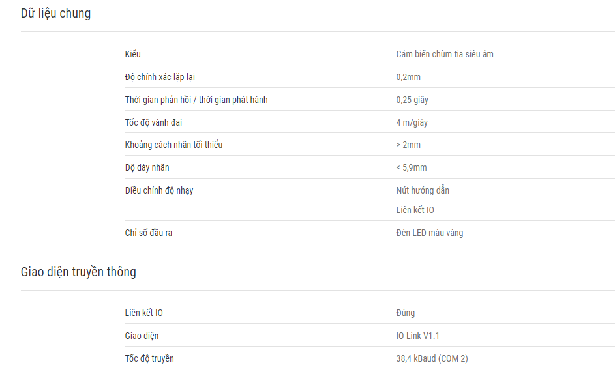Click the 'Đúng' value for Liên kết IO
The height and width of the screenshot is (374, 615).
tap(405, 313)
